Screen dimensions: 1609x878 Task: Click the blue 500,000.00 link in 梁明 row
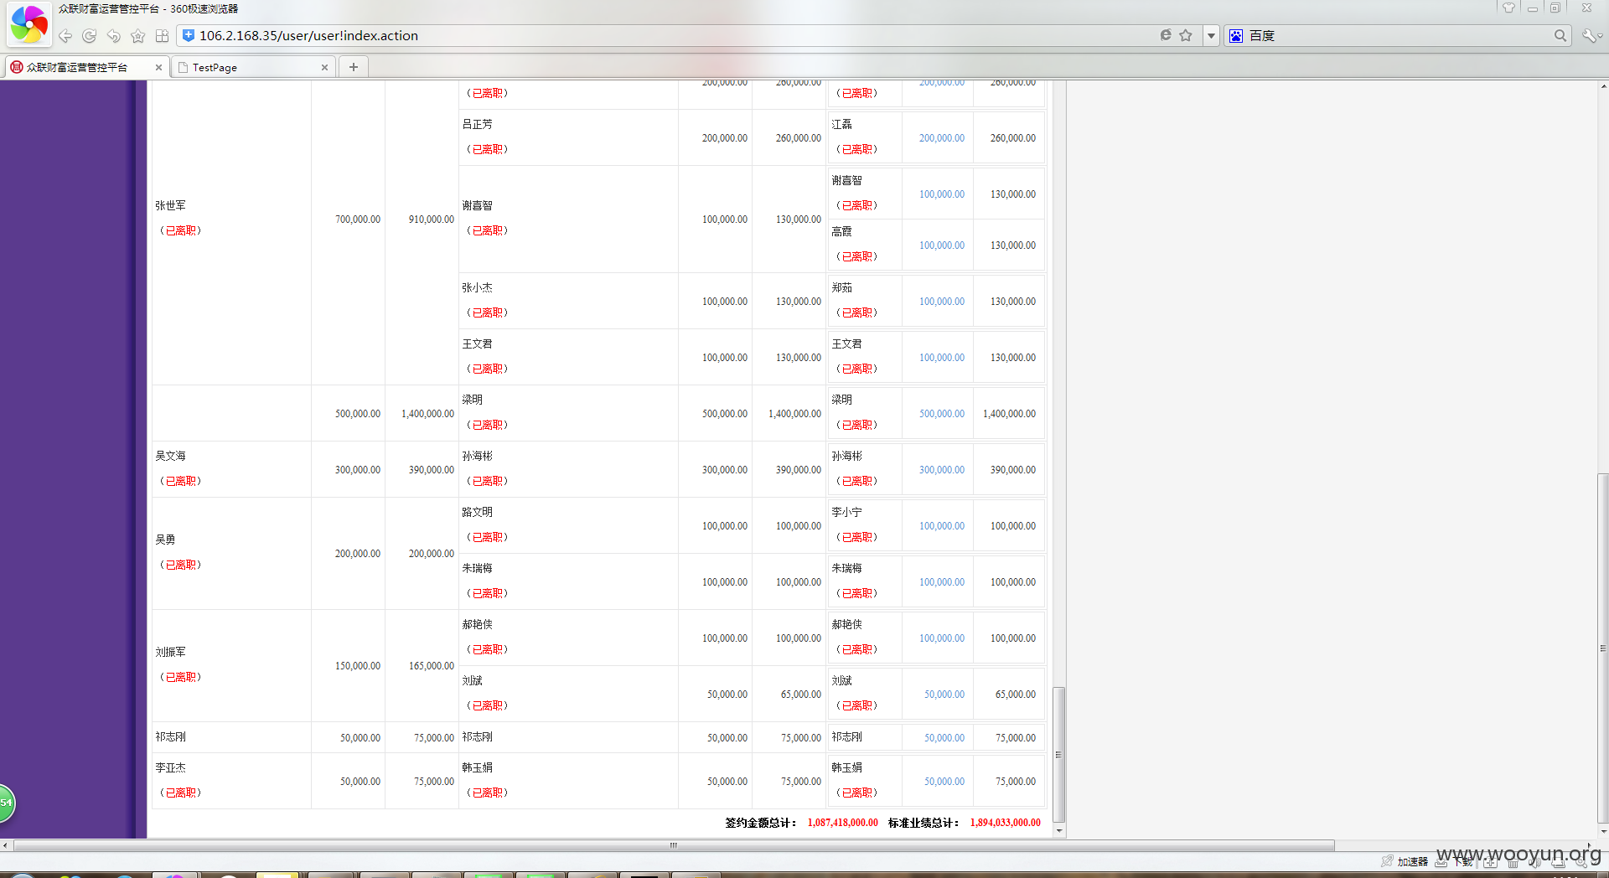(941, 414)
